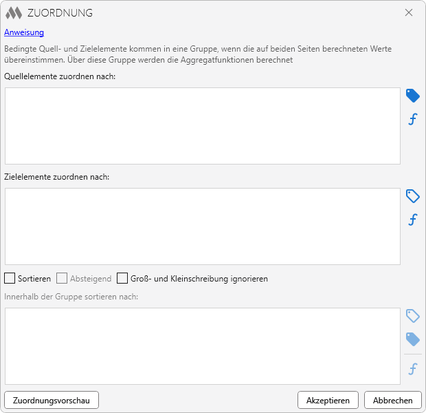Click function icon beside Zielelemente field
Image resolution: width=426 pixels, height=413 pixels.
tap(413, 220)
